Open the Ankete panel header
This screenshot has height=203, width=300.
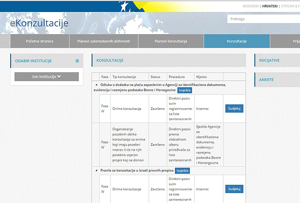point(277,80)
